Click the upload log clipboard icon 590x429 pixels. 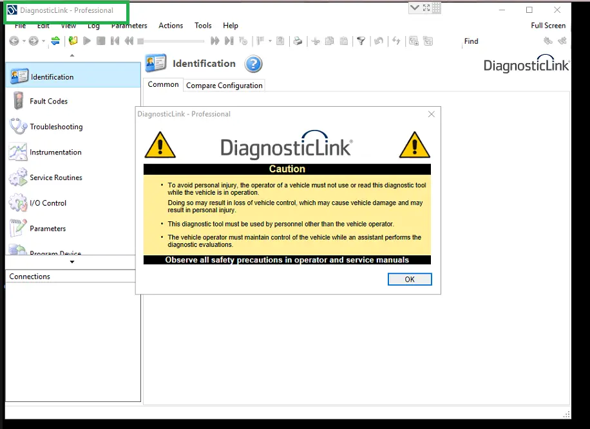tap(280, 41)
